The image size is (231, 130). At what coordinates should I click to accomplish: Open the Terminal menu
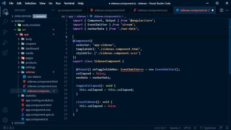(69, 3)
